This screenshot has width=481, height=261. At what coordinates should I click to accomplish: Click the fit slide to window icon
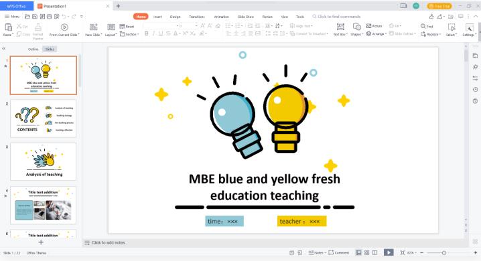tap(403, 253)
